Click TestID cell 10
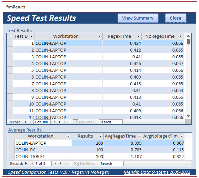This screenshot has height=178, width=199. coord(24,104)
